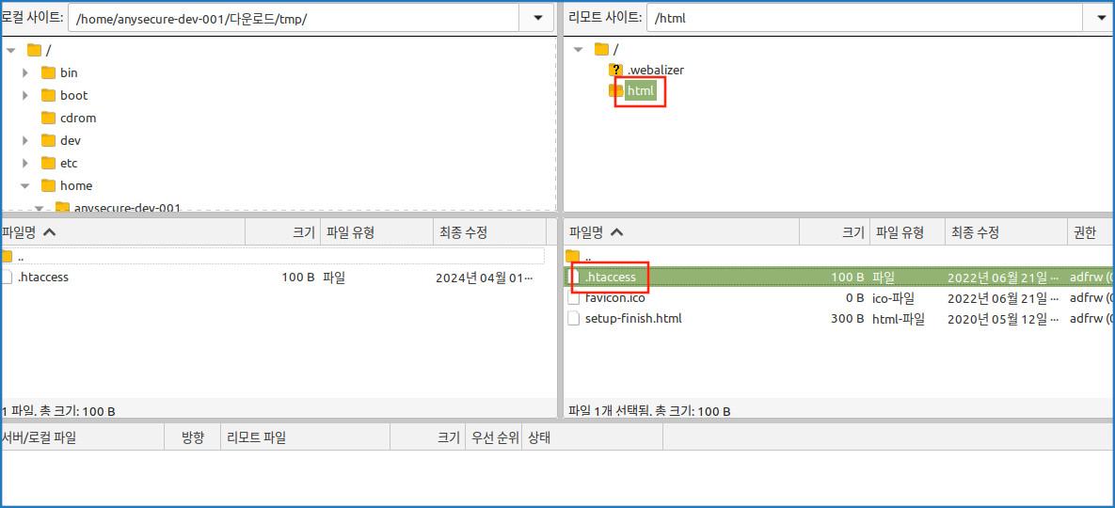1115x508 pixels.
Task: Select the etc folder in local tree
Action: pos(69,163)
